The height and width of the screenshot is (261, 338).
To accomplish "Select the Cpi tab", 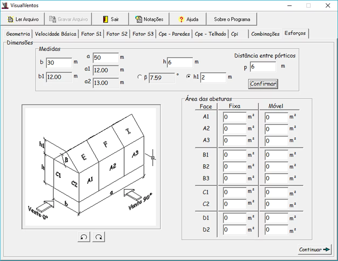I will [238, 34].
